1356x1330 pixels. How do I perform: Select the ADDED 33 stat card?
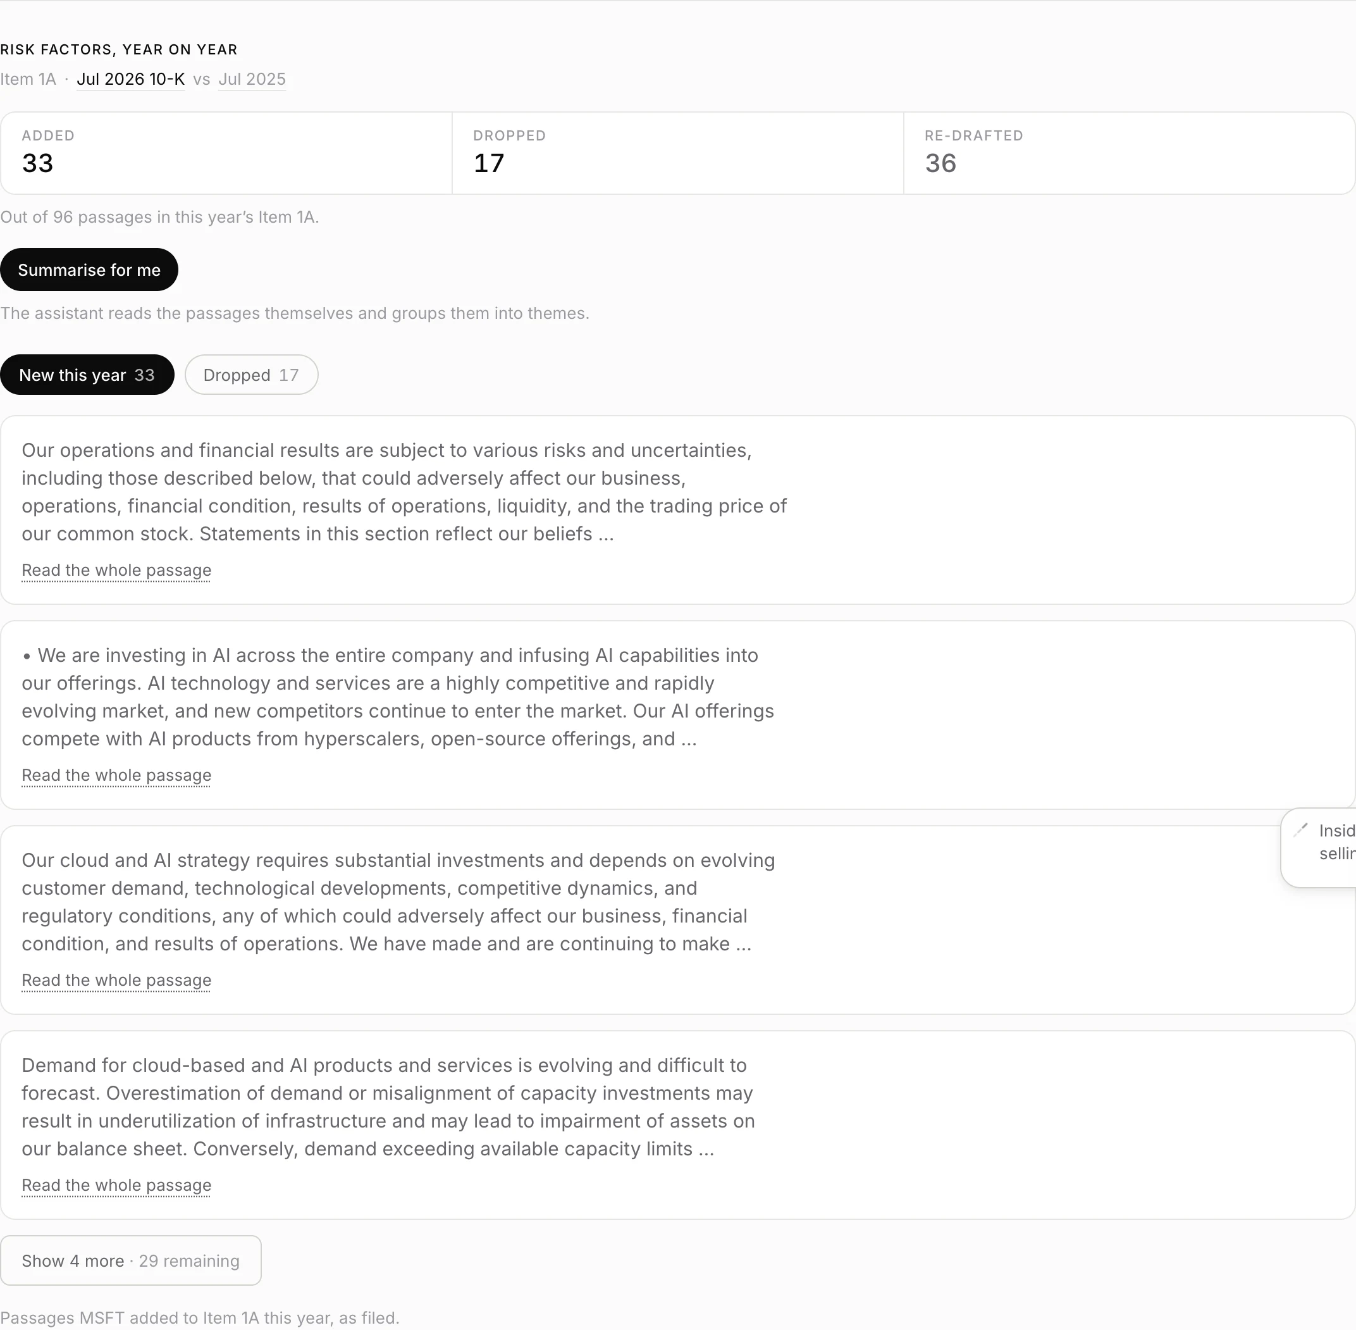[226, 153]
